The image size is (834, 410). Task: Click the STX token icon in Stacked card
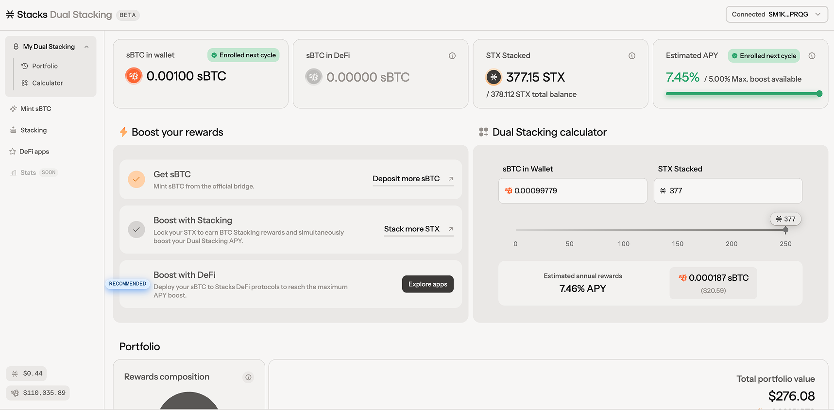coord(494,77)
